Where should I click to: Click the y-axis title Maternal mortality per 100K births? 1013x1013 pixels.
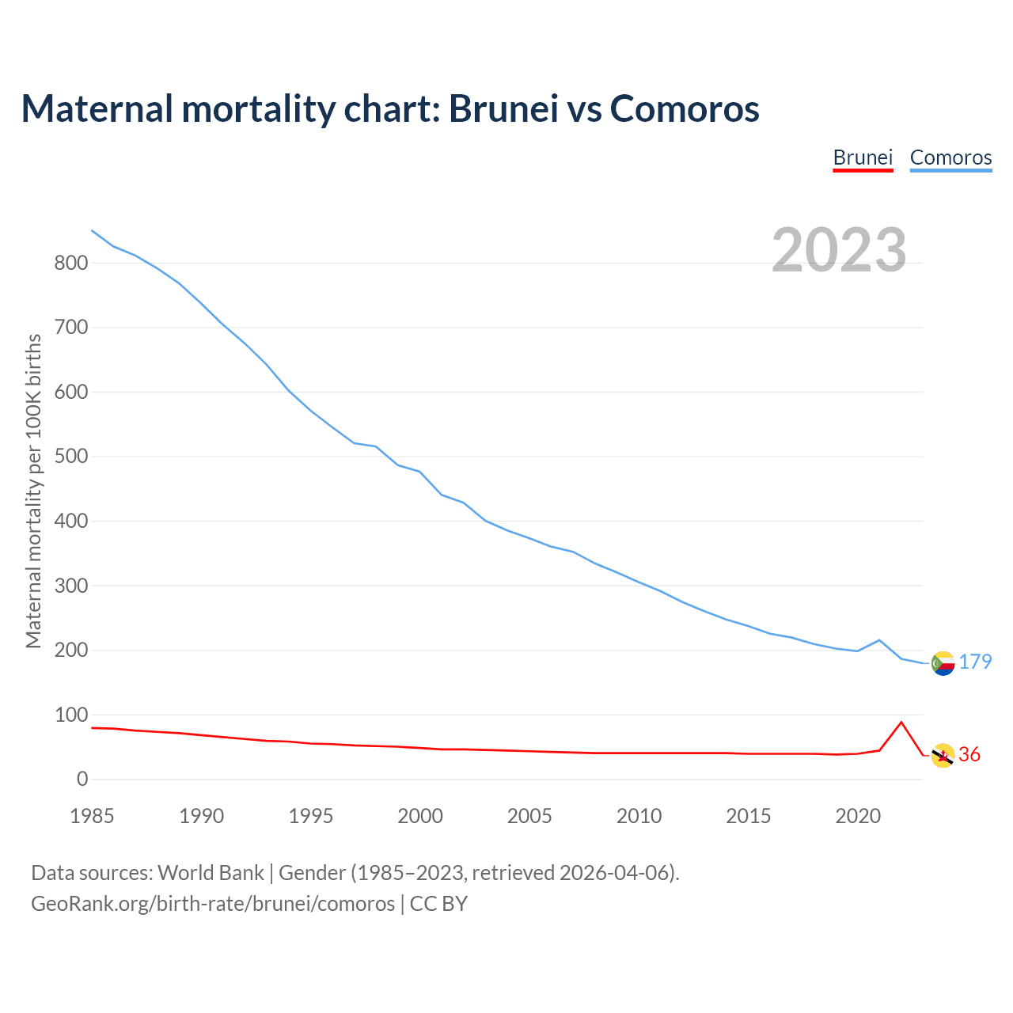(x=33, y=491)
